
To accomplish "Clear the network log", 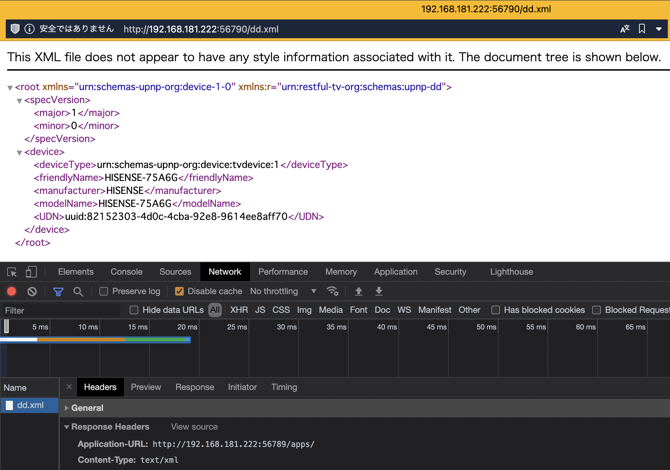I will tap(32, 291).
